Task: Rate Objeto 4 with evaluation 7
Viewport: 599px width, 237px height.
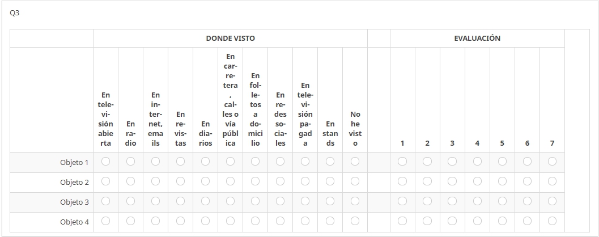Action: (552, 221)
